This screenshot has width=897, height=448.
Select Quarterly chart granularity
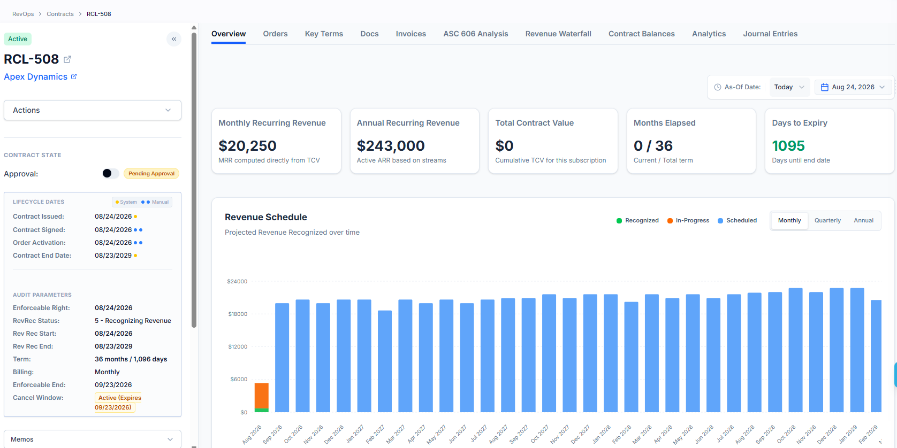tap(827, 221)
